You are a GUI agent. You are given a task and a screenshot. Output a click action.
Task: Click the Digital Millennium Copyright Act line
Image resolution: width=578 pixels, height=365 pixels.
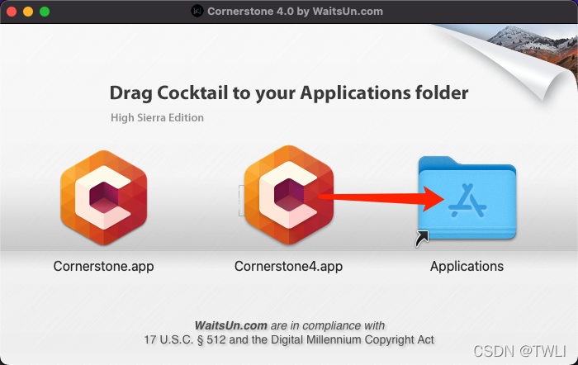tap(289, 339)
